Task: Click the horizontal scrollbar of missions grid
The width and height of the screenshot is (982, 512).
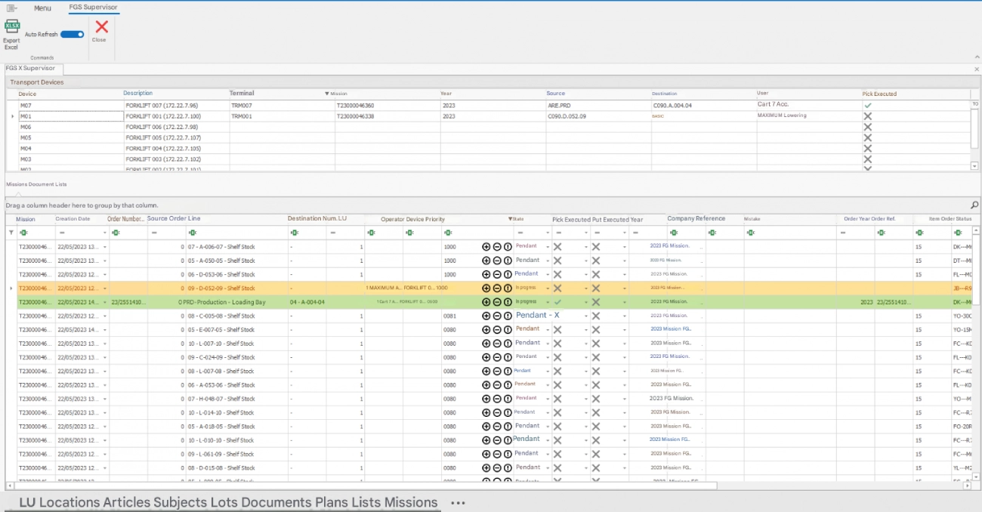Action: point(366,486)
